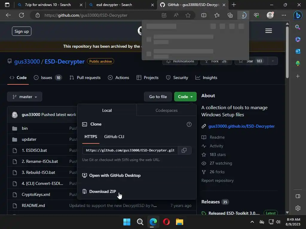
Task: Click the clone URL text field
Action: click(x=130, y=150)
